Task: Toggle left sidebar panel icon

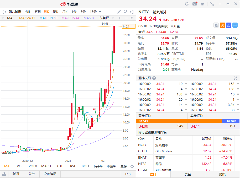Action: point(4,12)
